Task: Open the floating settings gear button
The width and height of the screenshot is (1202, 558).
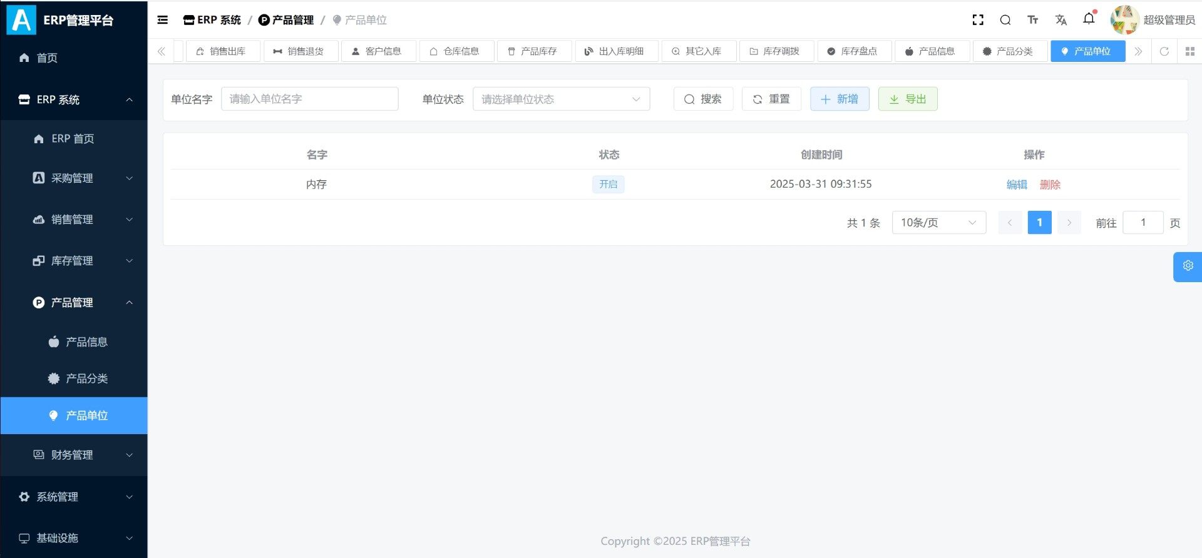Action: pyautogui.click(x=1188, y=266)
